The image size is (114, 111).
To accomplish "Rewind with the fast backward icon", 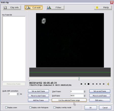I will point(97,84).
